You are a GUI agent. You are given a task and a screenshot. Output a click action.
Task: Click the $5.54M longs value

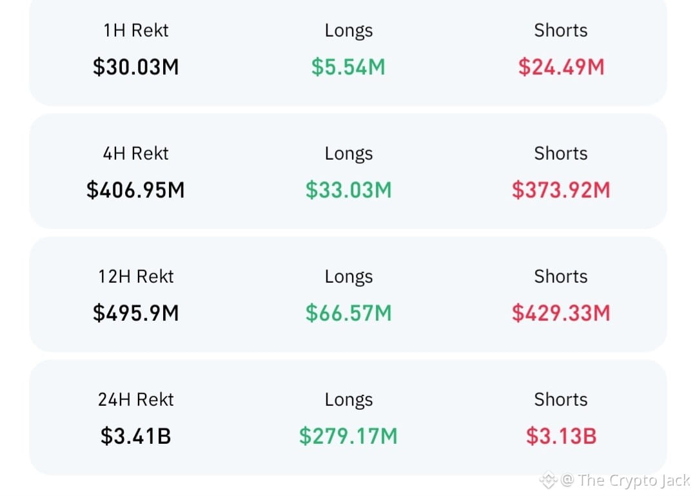pos(348,67)
